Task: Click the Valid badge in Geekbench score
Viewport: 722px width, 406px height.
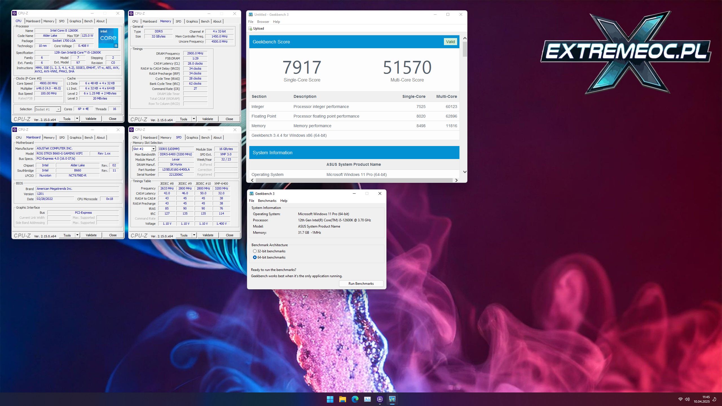Action: point(450,42)
